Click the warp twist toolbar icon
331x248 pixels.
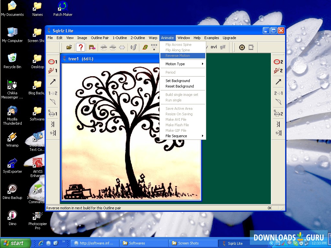[x=133, y=47]
